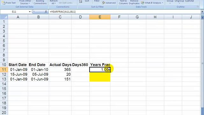Click the Name Box showing E11
The image size is (204, 115).
pyautogui.click(x=14, y=12)
